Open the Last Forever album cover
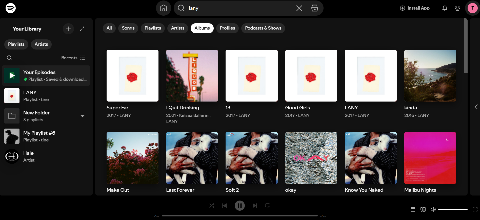Viewport: 480px width, 220px height. point(192,158)
